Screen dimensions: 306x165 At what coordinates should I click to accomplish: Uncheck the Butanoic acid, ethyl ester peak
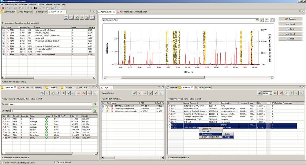(4, 31)
